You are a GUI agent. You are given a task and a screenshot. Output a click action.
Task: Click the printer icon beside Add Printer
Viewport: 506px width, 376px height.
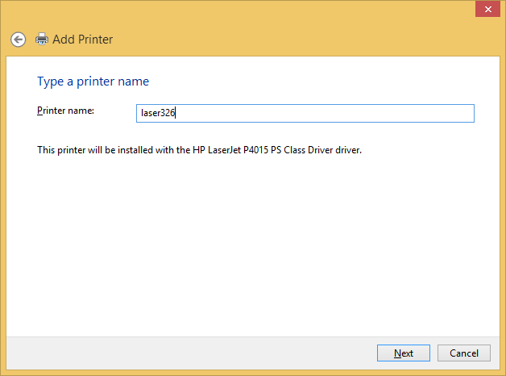pyautogui.click(x=42, y=39)
